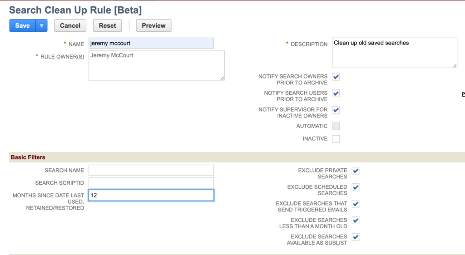
Task: Open the rule Preview
Action: pos(153,26)
